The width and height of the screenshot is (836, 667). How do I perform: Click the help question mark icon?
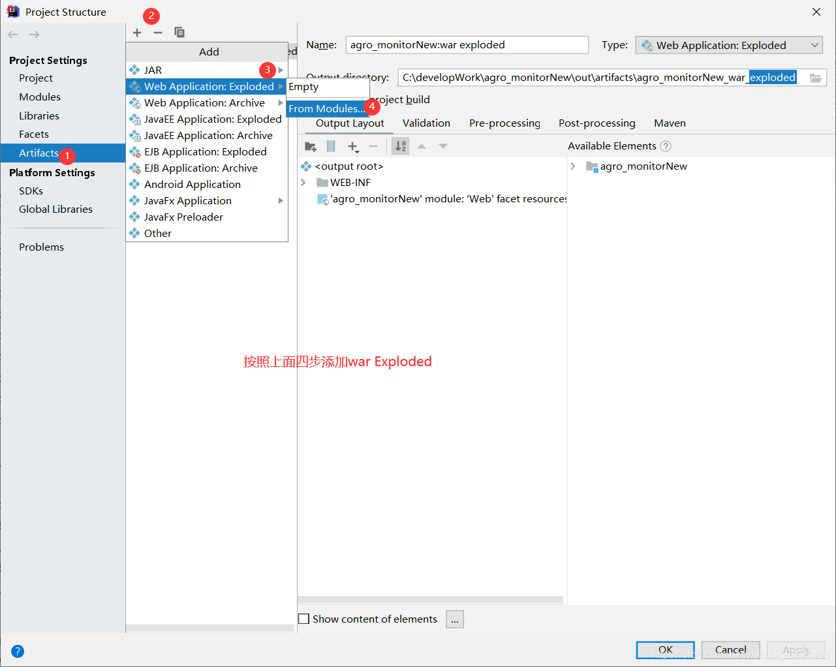click(x=18, y=651)
